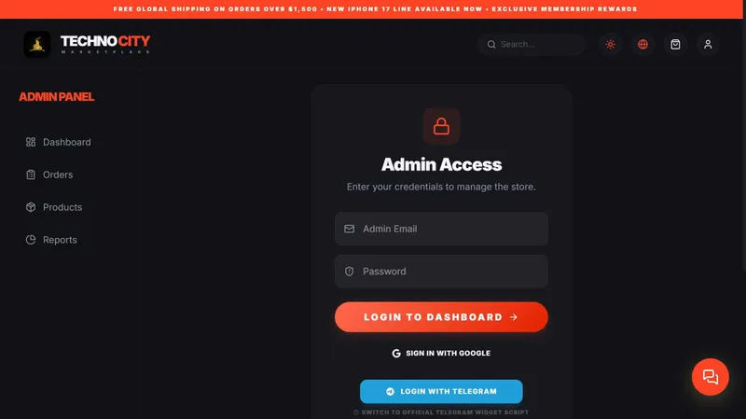Click the user account profile icon
This screenshot has height=419, width=746.
tap(708, 44)
